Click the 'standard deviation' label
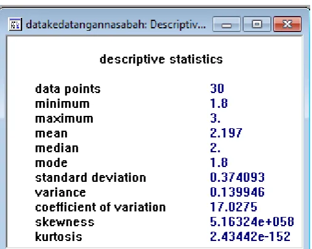This screenshot has width=312, height=249. 90,178
